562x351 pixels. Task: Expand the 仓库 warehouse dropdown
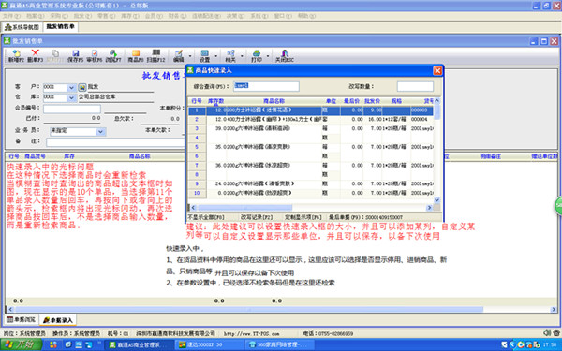(71, 97)
